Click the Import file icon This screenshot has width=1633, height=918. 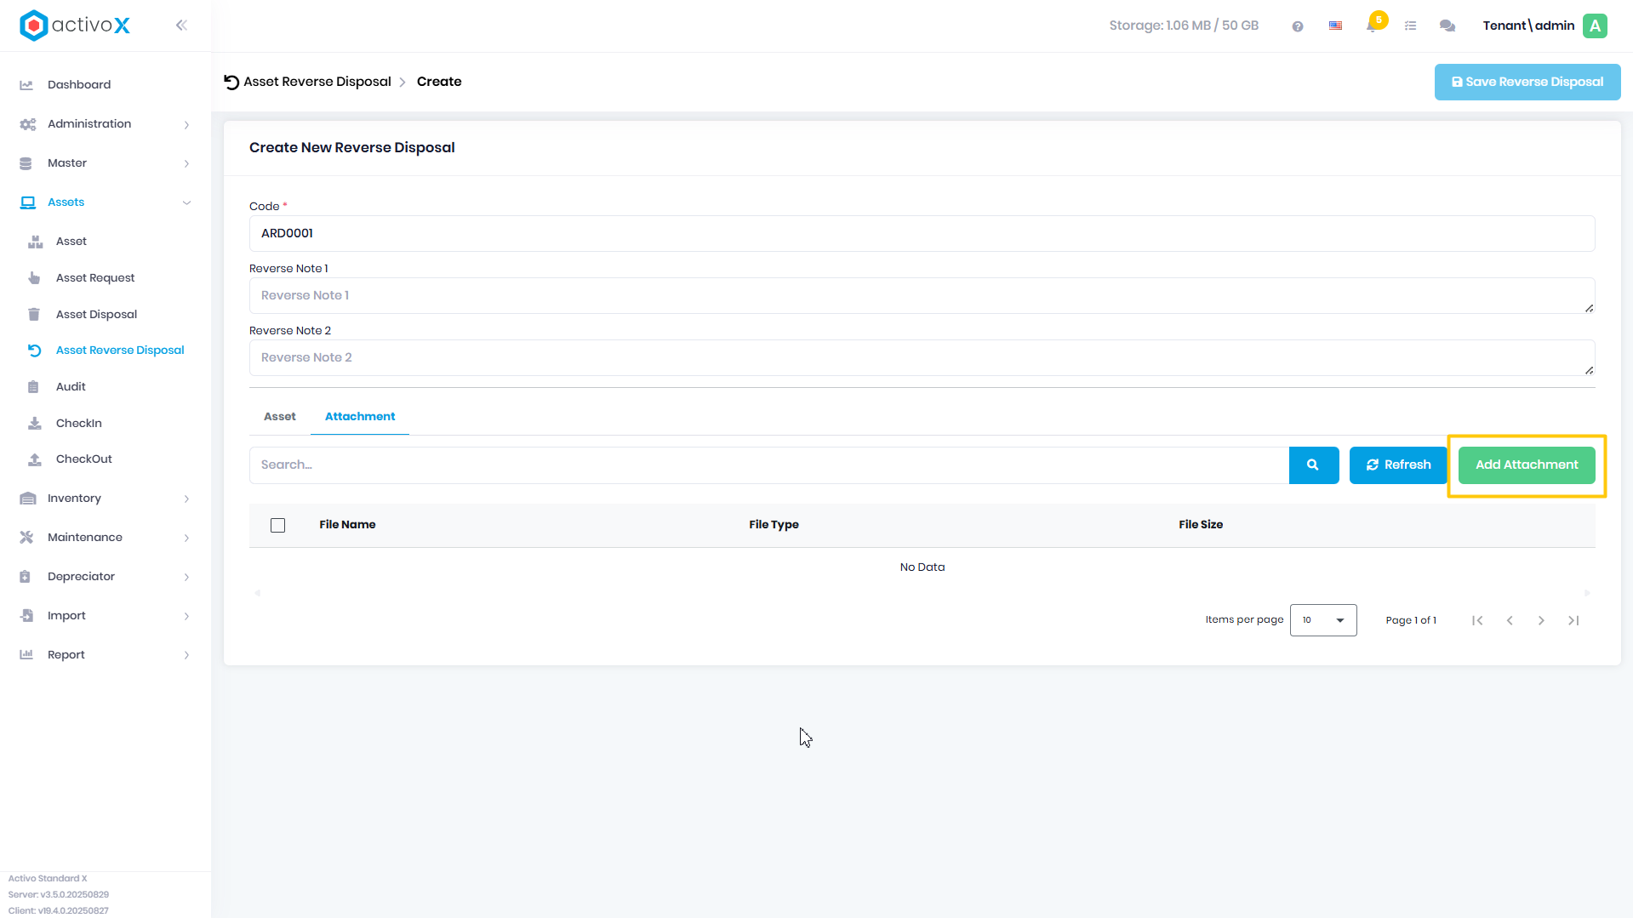[26, 616]
